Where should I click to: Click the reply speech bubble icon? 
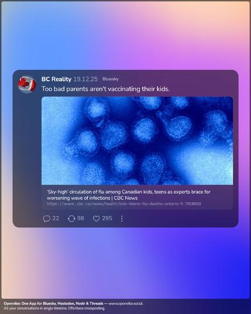click(x=46, y=219)
